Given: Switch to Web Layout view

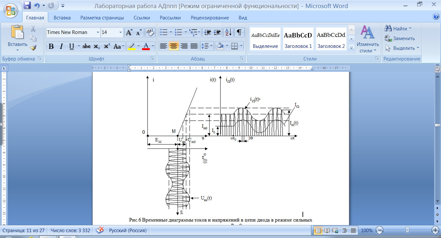Looking at the screenshot, I should click(336, 231).
